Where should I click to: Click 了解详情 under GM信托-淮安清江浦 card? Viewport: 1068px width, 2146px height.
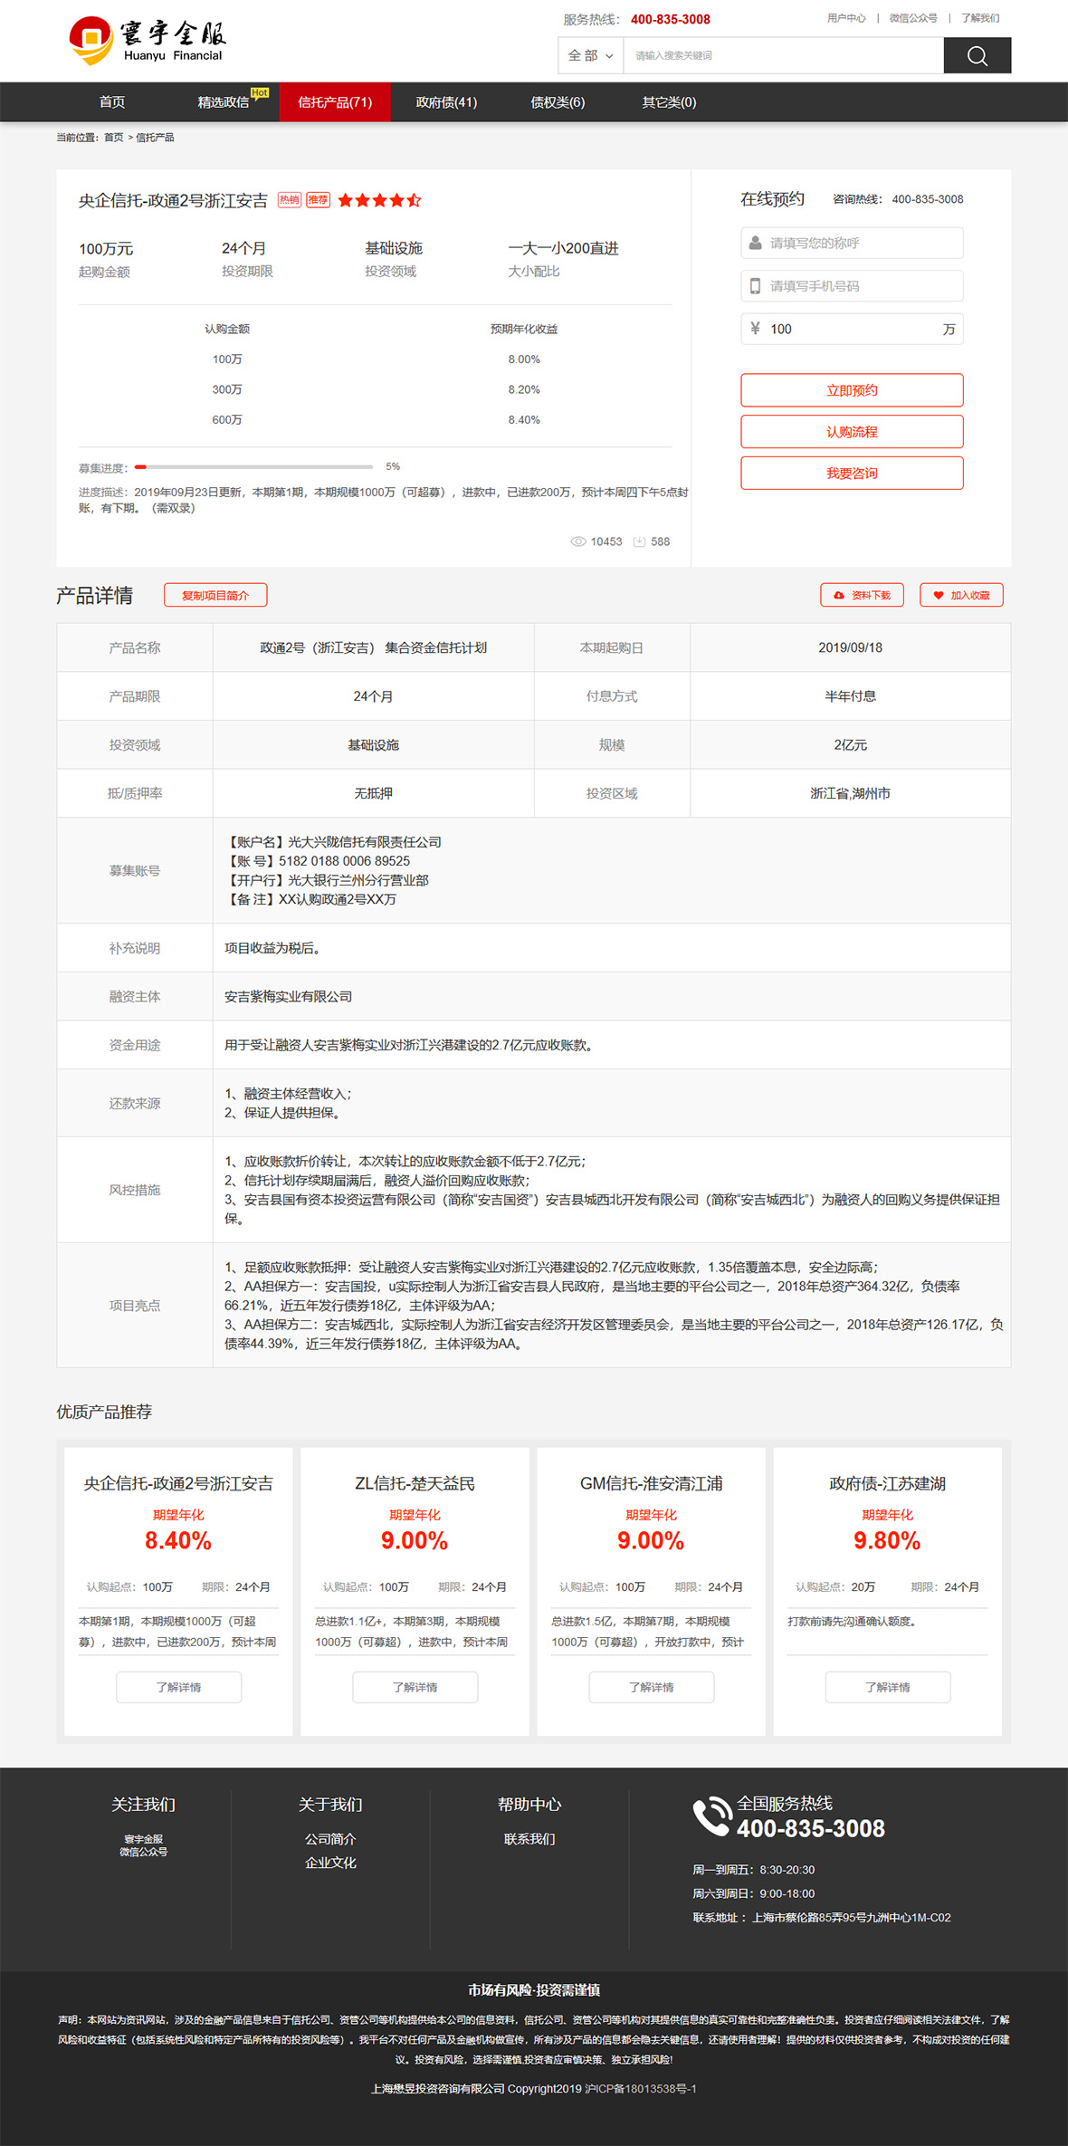(652, 1687)
